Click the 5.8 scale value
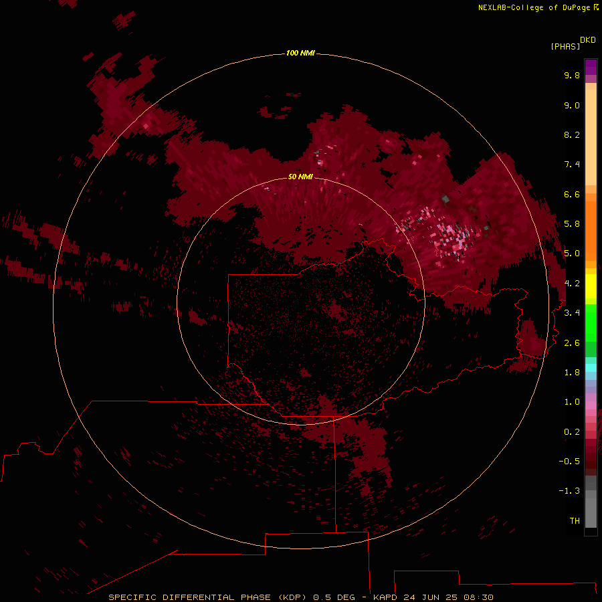This screenshot has width=602, height=602. (x=572, y=224)
